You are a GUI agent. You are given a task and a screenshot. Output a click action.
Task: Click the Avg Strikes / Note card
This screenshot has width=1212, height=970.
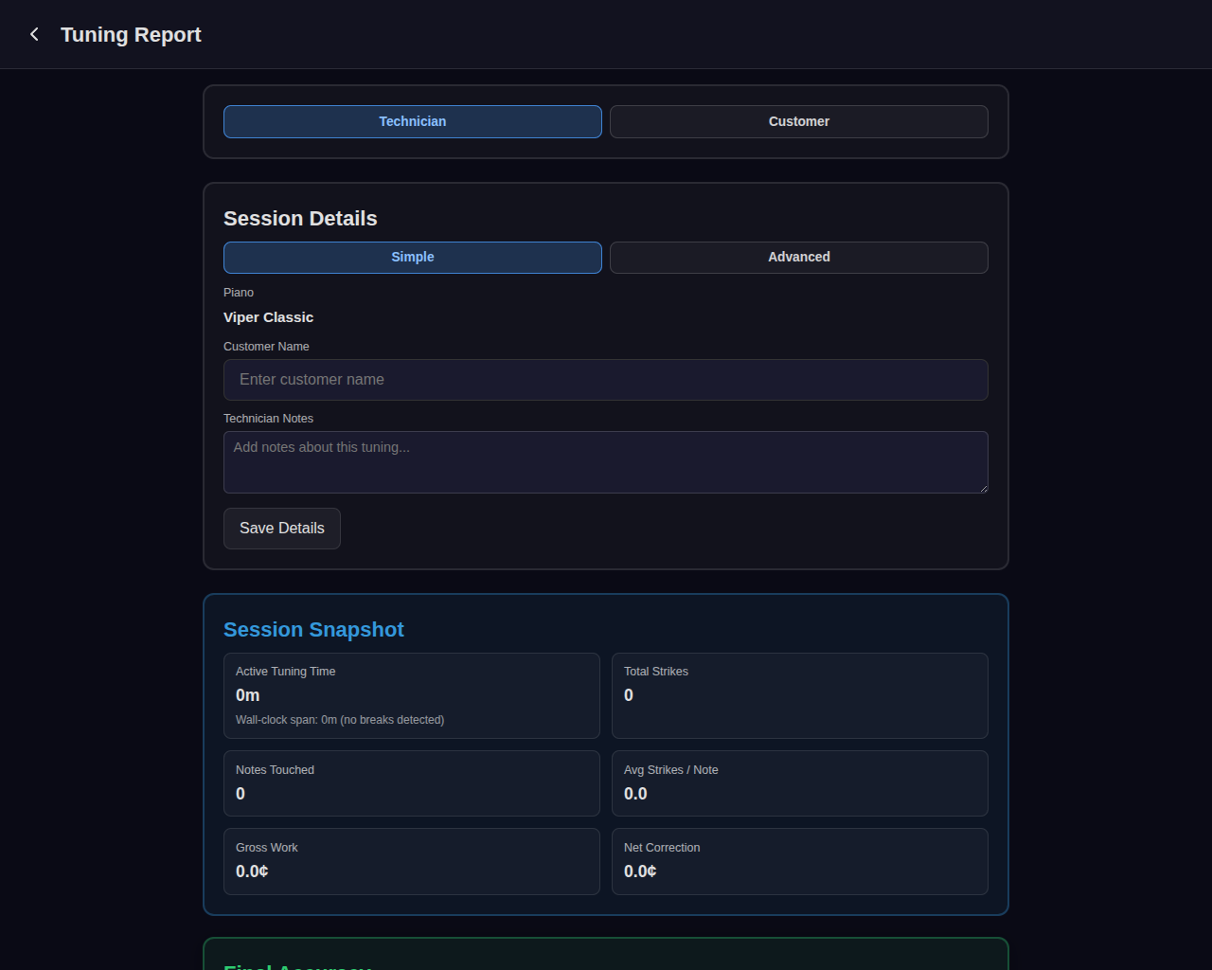click(x=799, y=783)
